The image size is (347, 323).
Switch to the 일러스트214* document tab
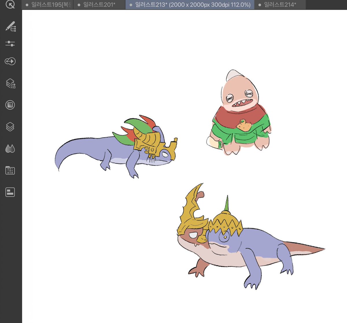click(x=280, y=5)
